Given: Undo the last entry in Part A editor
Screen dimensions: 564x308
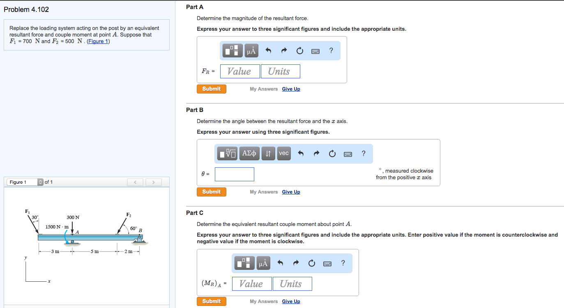Looking at the screenshot, I should point(268,50).
